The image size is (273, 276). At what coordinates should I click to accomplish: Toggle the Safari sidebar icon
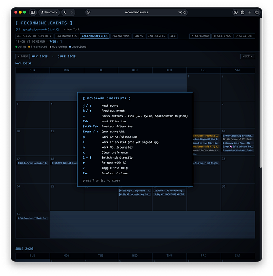click(x=33, y=12)
